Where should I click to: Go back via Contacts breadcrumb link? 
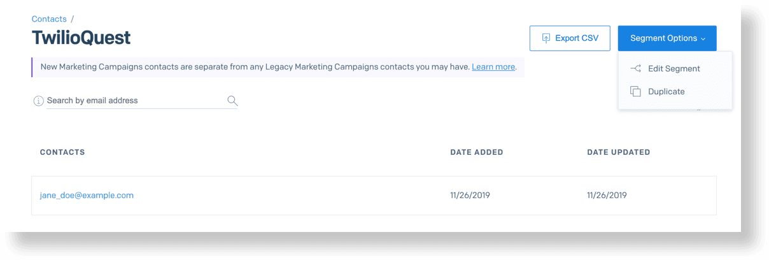pos(49,19)
